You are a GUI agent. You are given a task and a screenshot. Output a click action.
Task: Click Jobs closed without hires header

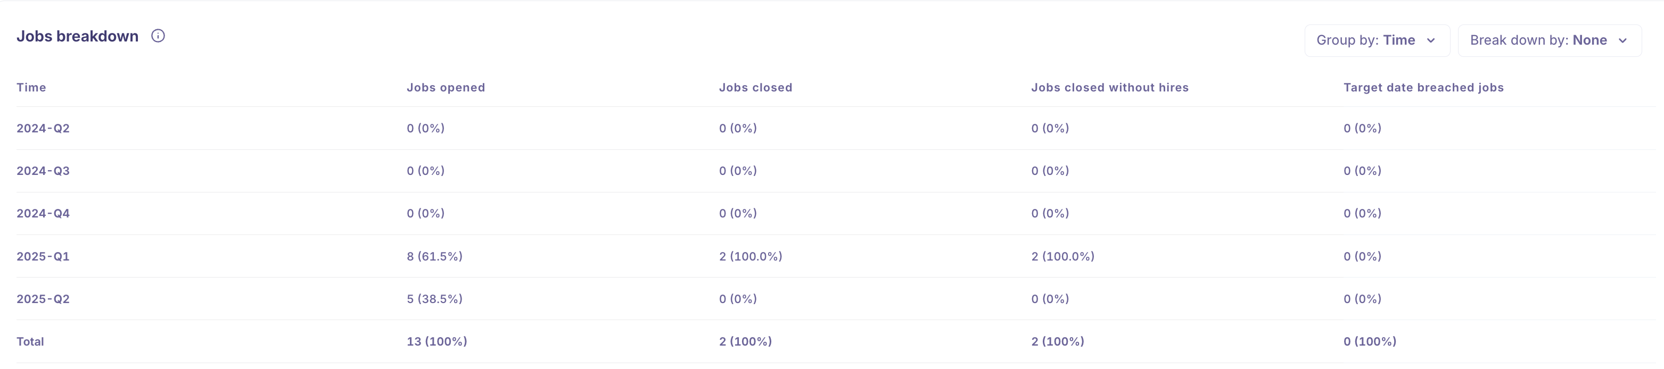pos(1109,88)
